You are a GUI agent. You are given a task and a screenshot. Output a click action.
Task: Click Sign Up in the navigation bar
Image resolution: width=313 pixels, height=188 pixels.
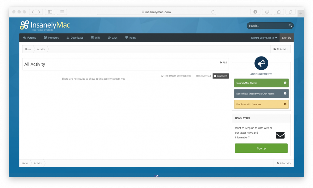(x=286, y=38)
